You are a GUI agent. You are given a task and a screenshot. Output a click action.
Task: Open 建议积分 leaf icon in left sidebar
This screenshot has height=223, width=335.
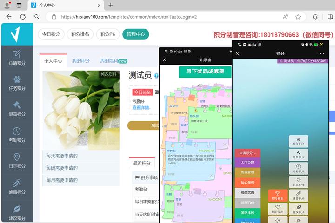(17, 212)
